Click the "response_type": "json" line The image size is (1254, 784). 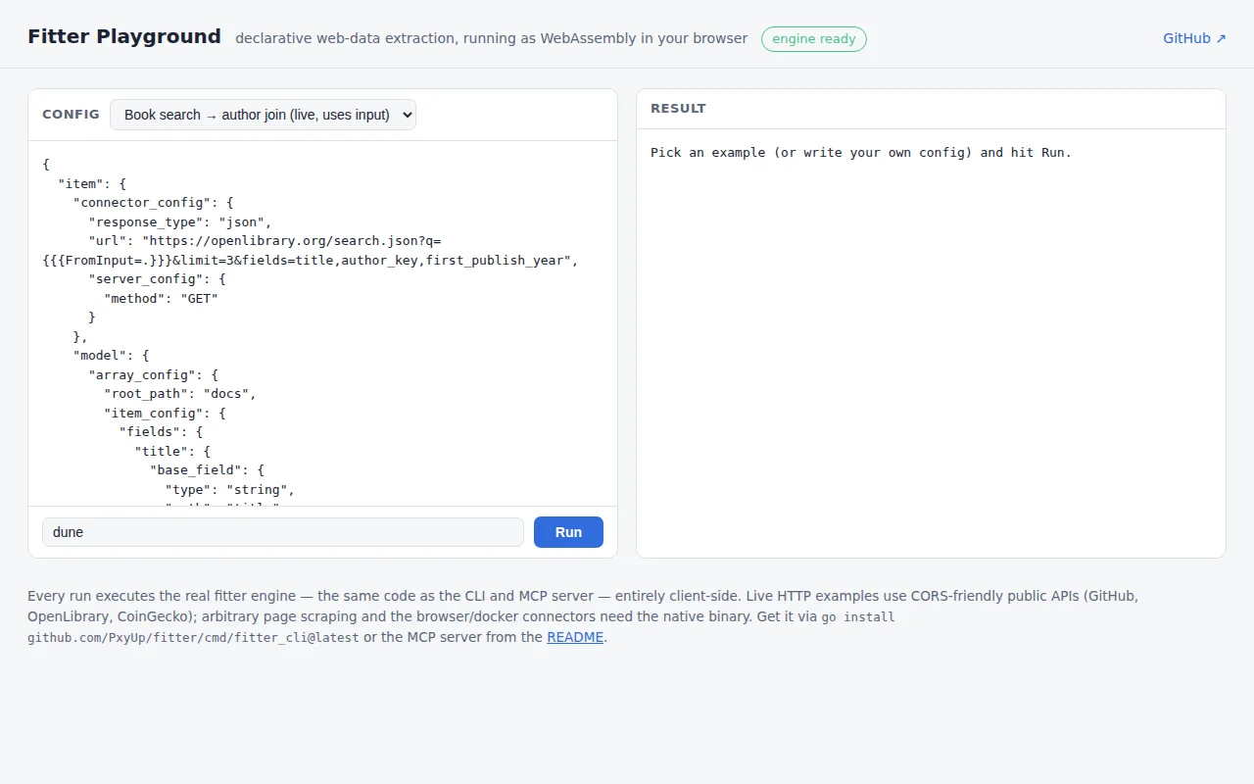pos(180,221)
